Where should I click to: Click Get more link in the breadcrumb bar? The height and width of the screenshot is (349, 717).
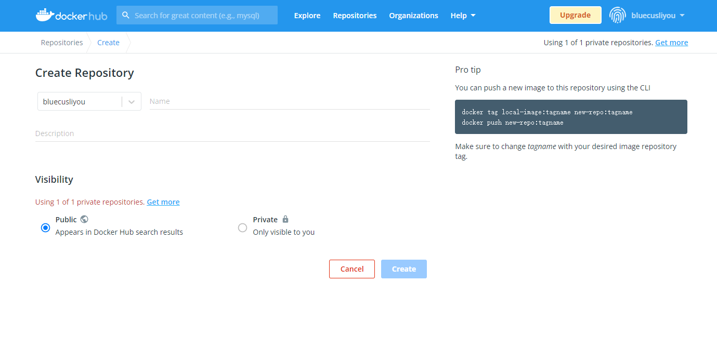pyautogui.click(x=671, y=43)
